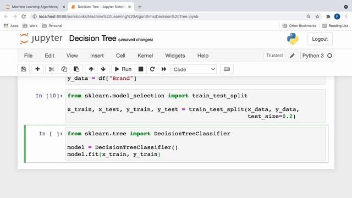Copy selected cells icon
The image size is (352, 198).
pos(64,69)
